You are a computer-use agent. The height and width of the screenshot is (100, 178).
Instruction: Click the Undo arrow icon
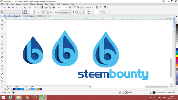pyautogui.click(x=29, y=7)
